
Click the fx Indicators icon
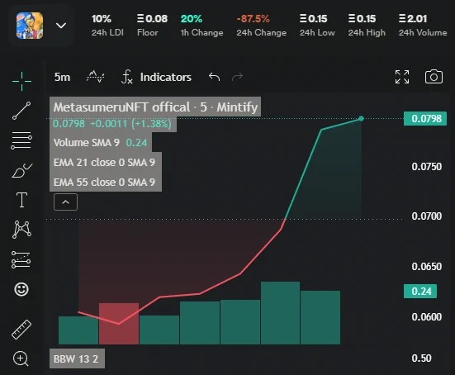coord(127,77)
